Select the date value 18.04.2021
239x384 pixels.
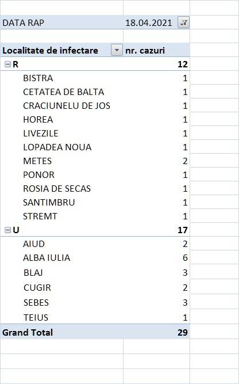tap(149, 23)
